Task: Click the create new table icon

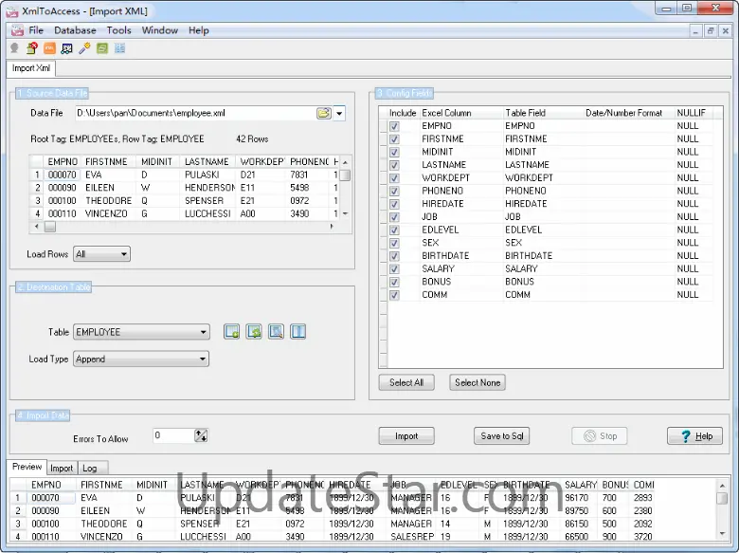Action: pos(232,332)
